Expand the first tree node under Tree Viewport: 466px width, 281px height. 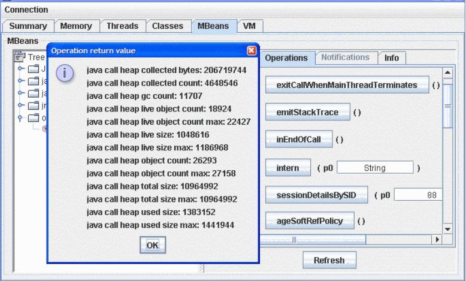[20, 68]
